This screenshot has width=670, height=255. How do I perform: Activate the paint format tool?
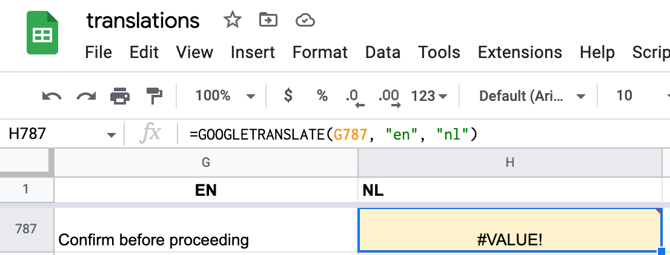154,95
